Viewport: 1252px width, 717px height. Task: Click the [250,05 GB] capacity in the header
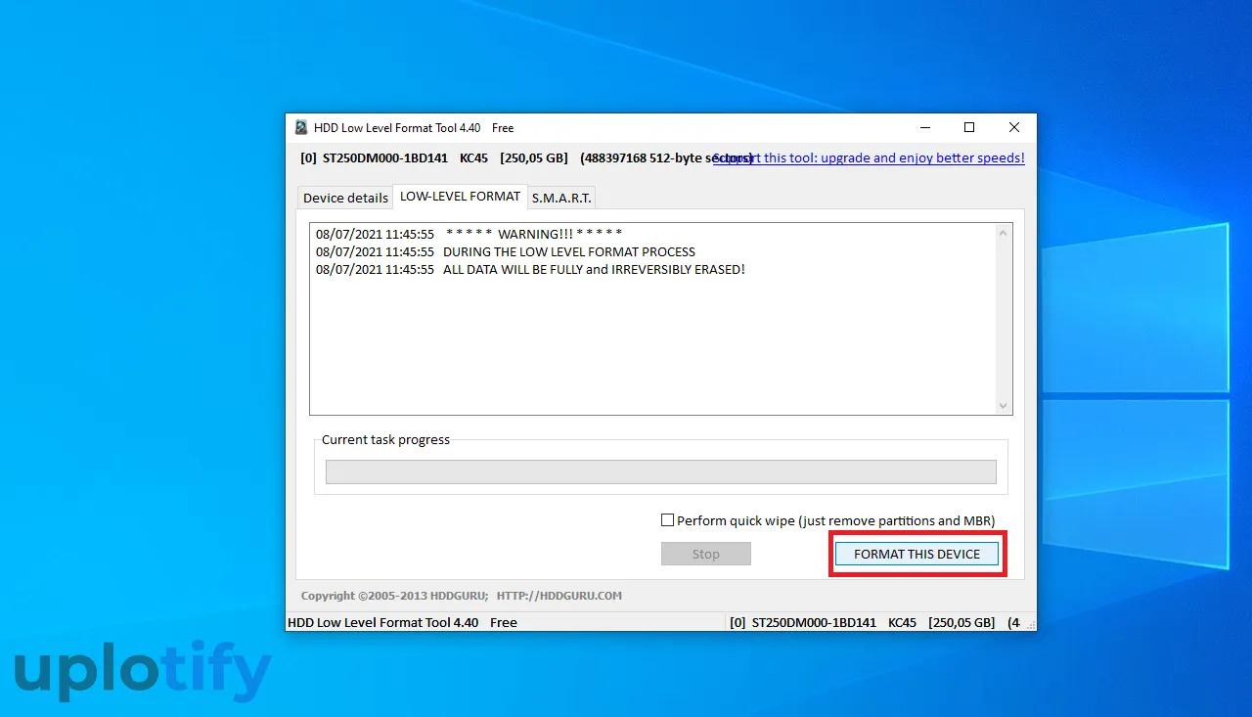534,157
